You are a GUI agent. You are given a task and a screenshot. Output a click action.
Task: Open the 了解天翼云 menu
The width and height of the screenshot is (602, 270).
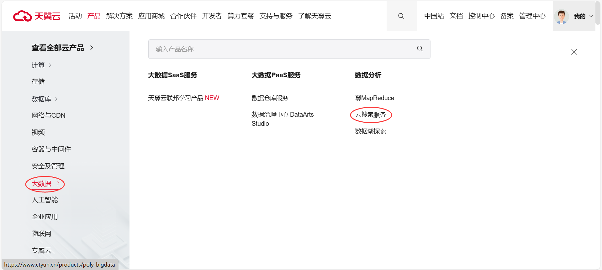pyautogui.click(x=314, y=16)
